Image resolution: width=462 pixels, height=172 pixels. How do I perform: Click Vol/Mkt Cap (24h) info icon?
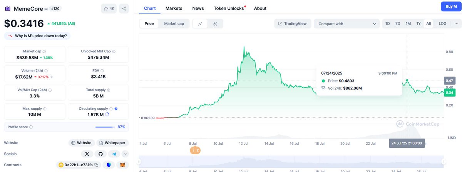click(x=50, y=90)
